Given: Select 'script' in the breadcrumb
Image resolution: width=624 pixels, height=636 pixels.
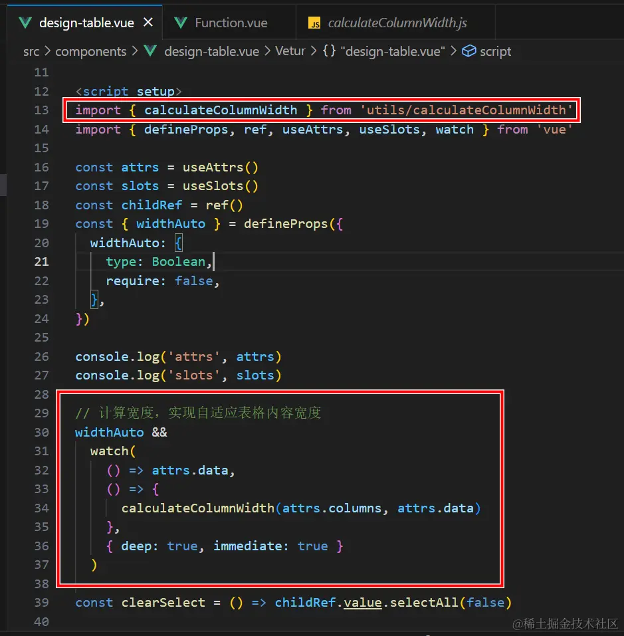Looking at the screenshot, I should (x=496, y=52).
